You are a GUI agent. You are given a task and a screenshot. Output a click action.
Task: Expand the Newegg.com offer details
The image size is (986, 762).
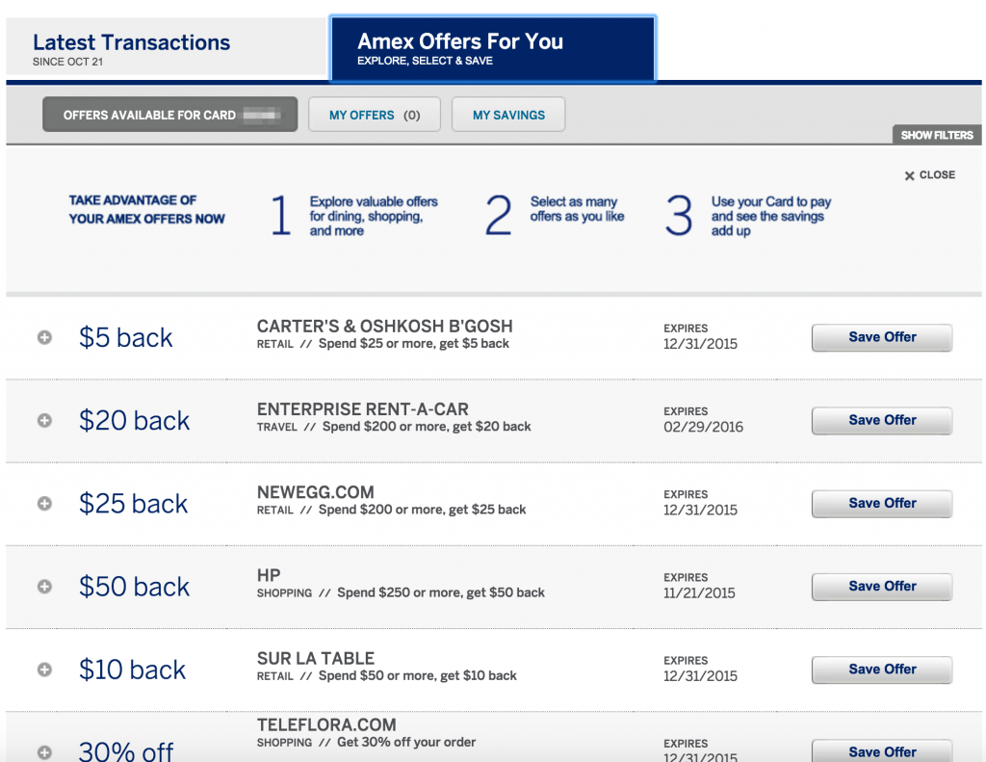click(43, 502)
